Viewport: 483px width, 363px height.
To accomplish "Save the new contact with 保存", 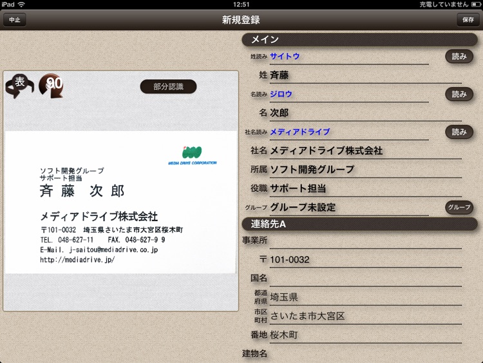I will coord(468,20).
